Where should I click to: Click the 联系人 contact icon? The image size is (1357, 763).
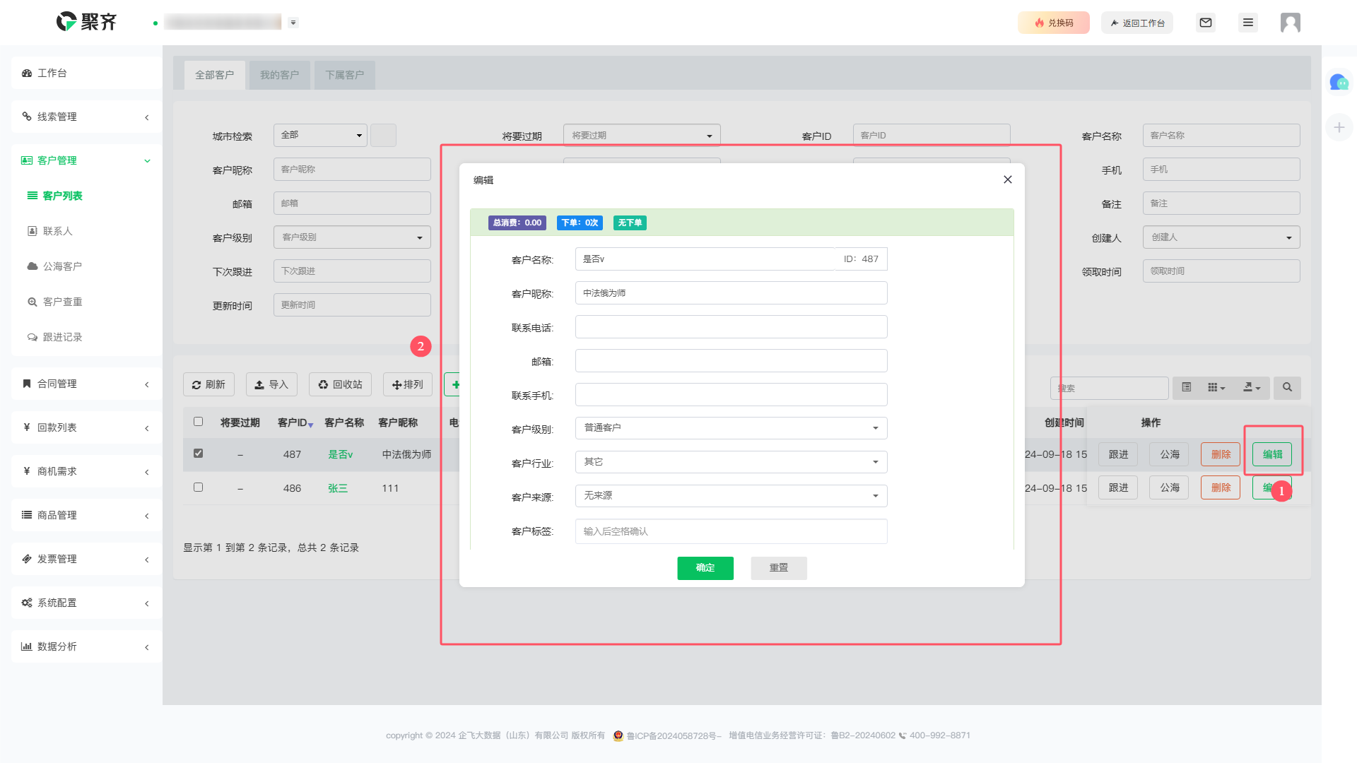[x=33, y=231]
